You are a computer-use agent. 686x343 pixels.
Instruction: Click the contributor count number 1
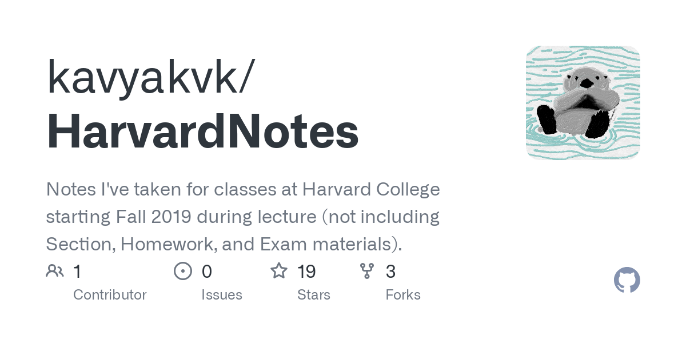77,272
